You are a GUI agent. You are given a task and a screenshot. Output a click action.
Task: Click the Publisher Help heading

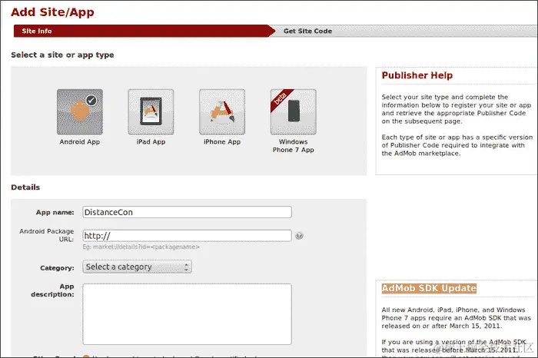(x=417, y=75)
